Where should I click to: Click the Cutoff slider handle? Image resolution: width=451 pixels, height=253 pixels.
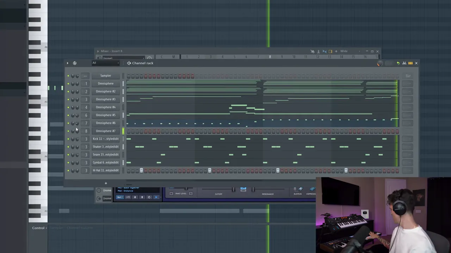click(233, 190)
